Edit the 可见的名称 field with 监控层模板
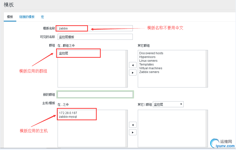This screenshot has height=150, width=236. (x=95, y=37)
